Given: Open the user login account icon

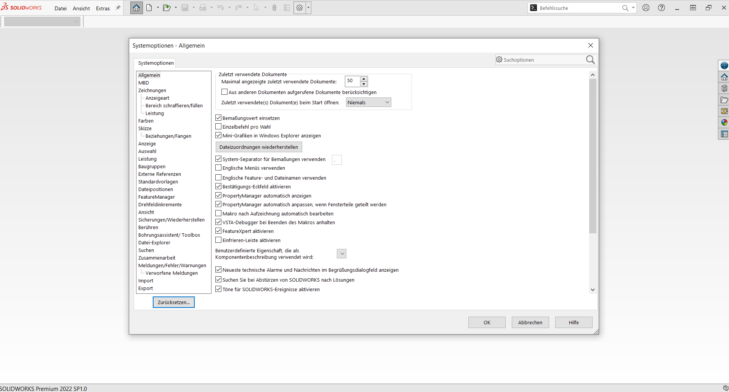Looking at the screenshot, I should (646, 8).
